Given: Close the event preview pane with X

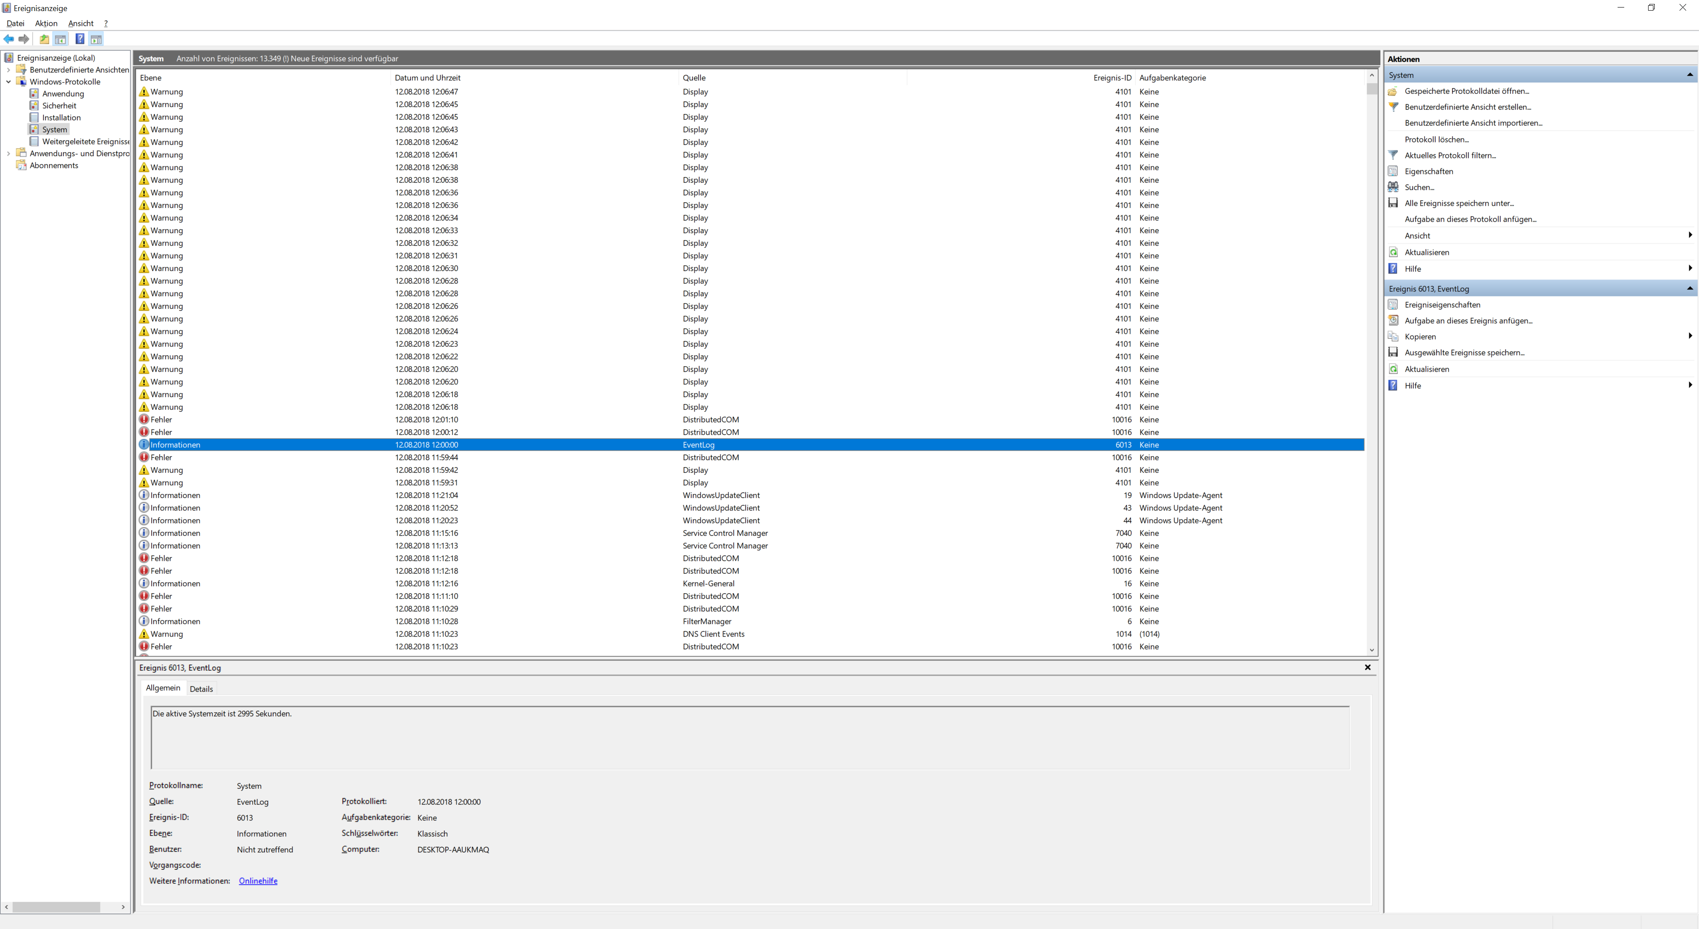Looking at the screenshot, I should pos(1367,667).
